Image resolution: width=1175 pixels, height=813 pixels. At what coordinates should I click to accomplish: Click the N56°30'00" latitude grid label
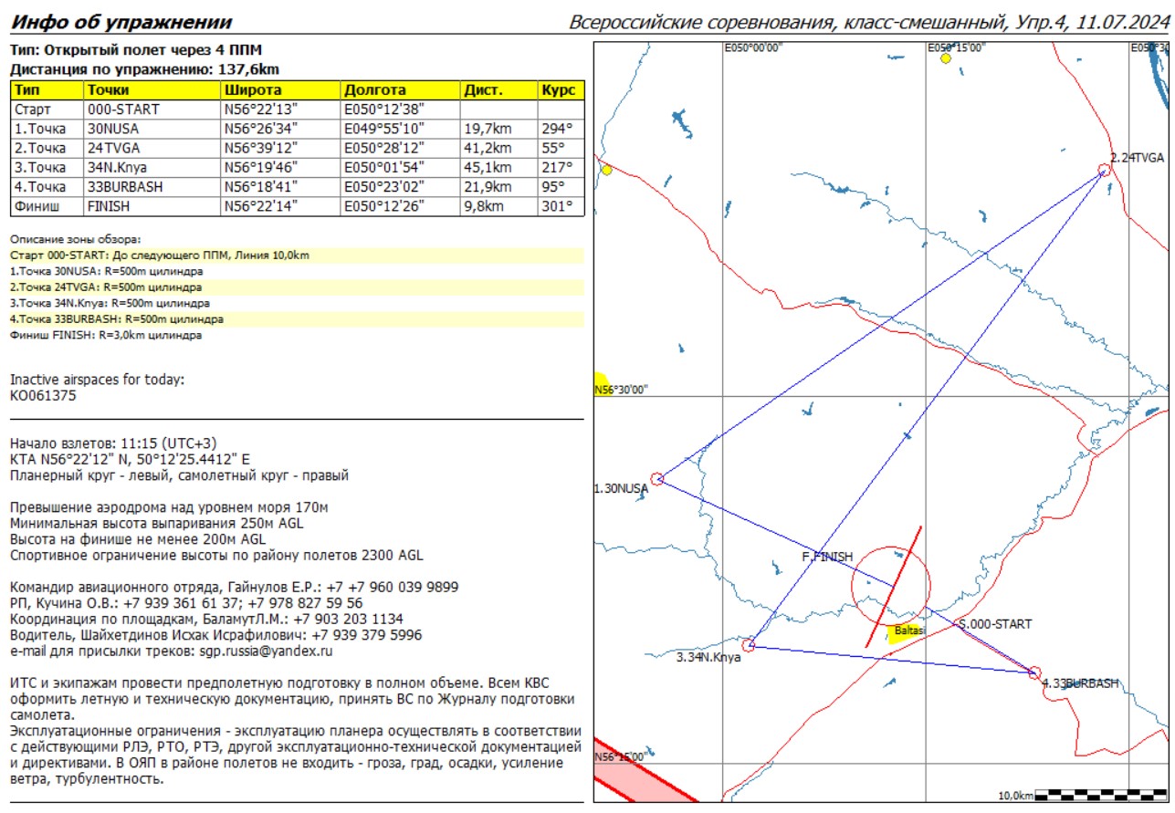pos(622,390)
